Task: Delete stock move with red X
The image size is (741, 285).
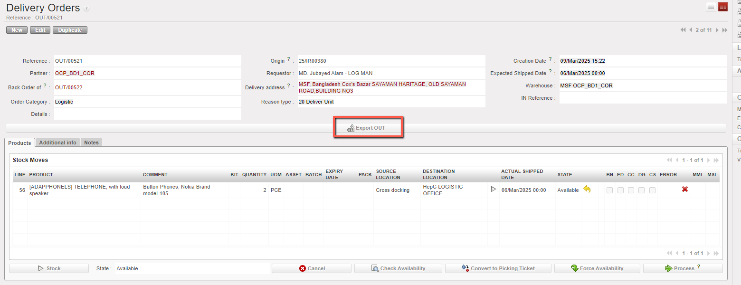Action: [x=685, y=190]
